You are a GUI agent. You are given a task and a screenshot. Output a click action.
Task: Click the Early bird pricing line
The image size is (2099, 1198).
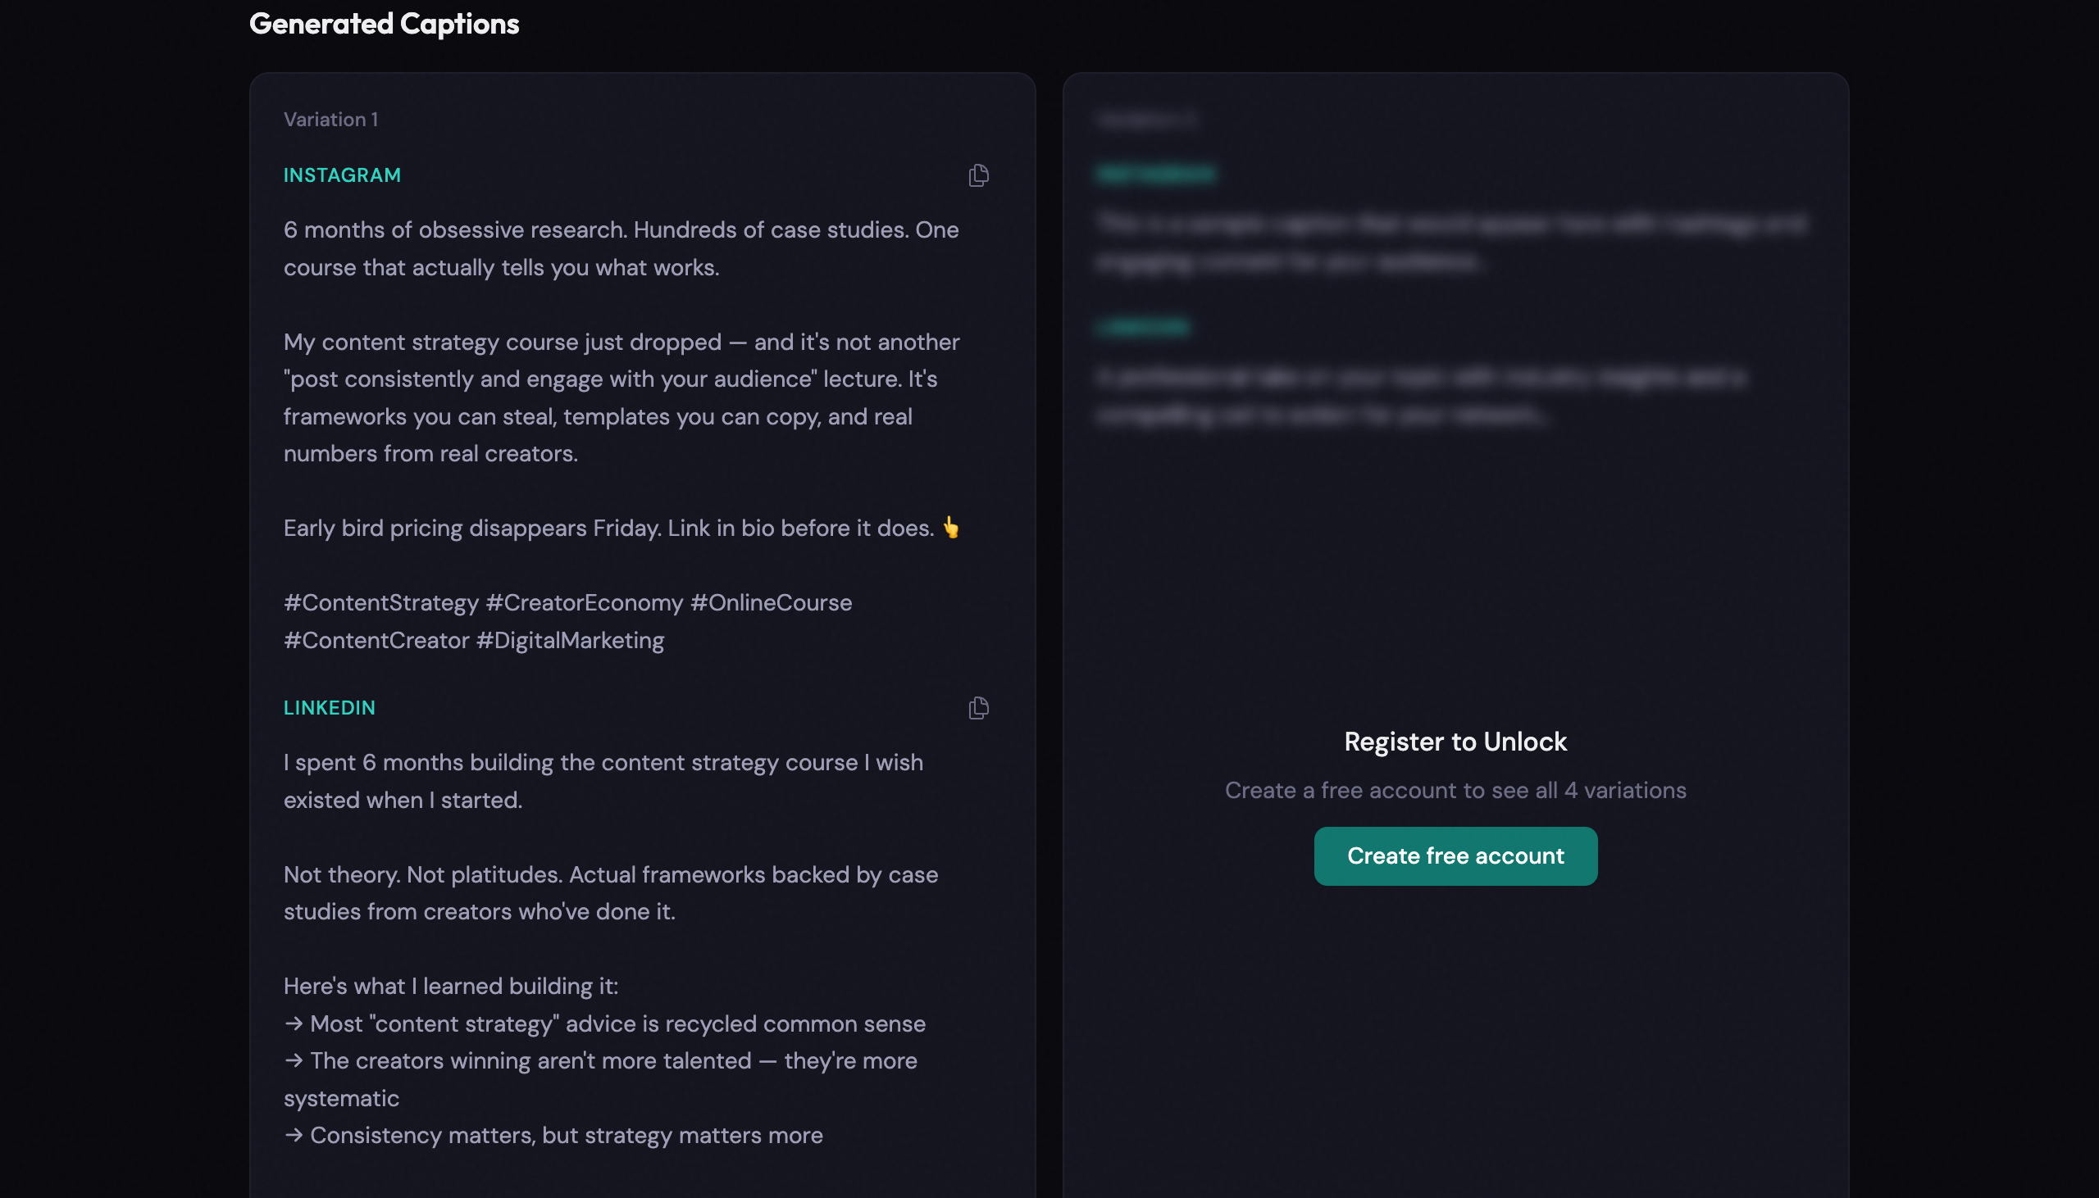(x=609, y=529)
